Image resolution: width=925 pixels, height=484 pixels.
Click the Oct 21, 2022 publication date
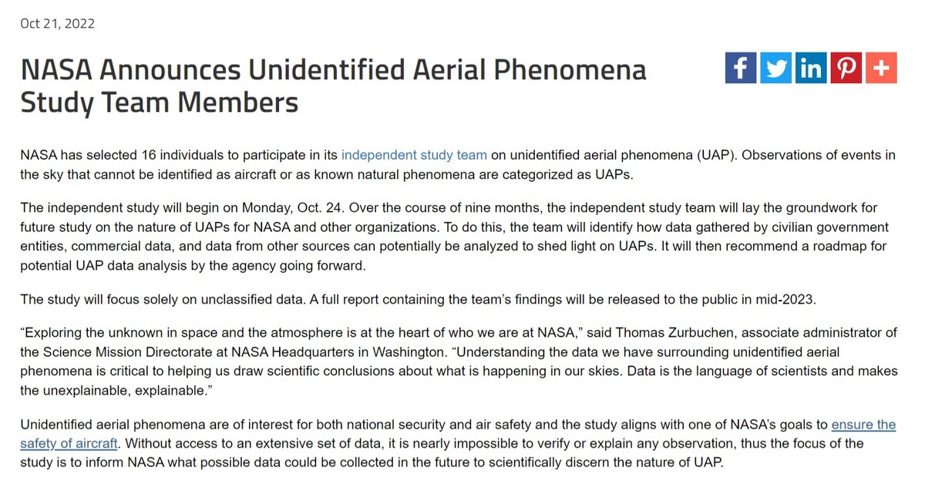tap(58, 23)
